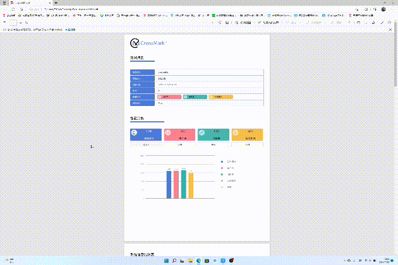Click the blue bar in the chart
This screenshot has height=265, width=398.
pyautogui.click(x=169, y=184)
